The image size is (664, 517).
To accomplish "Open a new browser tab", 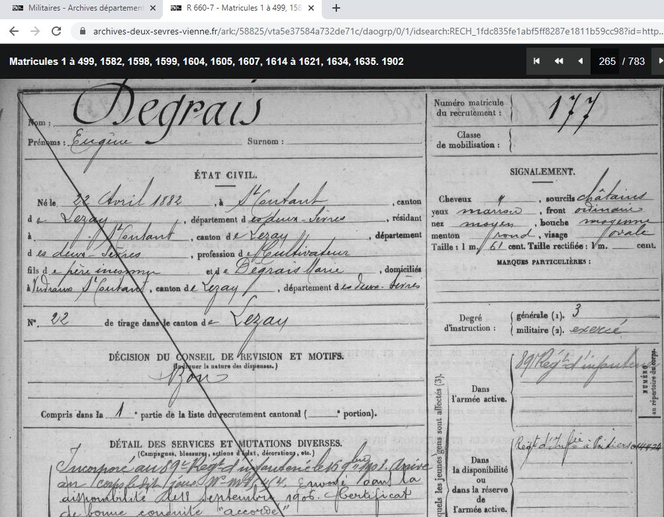I will (x=336, y=8).
